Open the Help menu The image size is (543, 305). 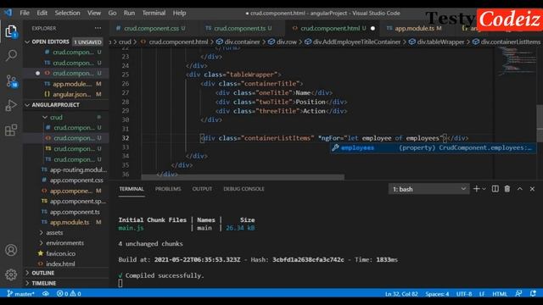[x=179, y=13]
